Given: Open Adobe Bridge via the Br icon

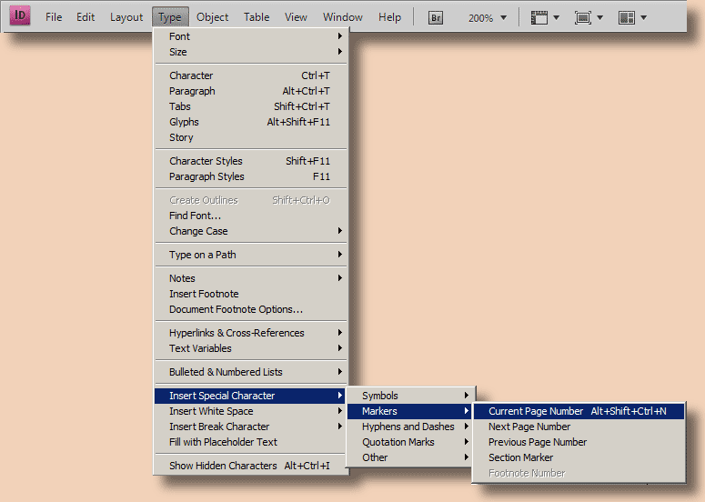Looking at the screenshot, I should (x=436, y=17).
